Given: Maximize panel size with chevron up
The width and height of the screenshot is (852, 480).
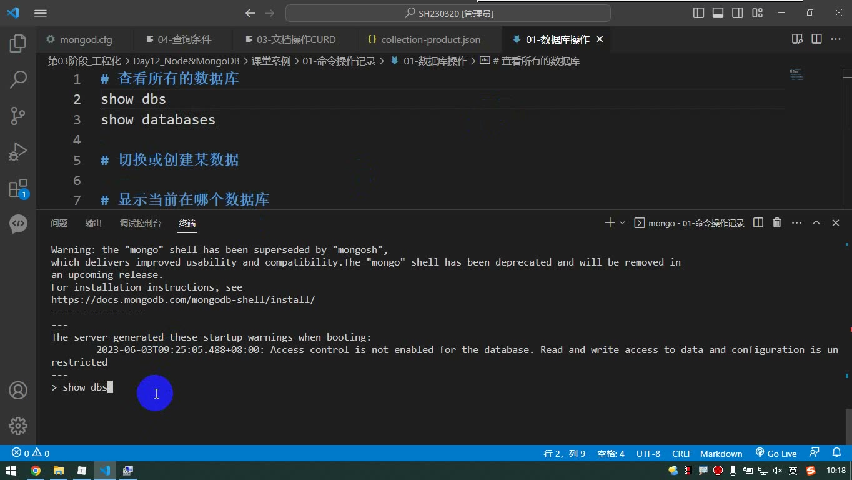Looking at the screenshot, I should 816,222.
